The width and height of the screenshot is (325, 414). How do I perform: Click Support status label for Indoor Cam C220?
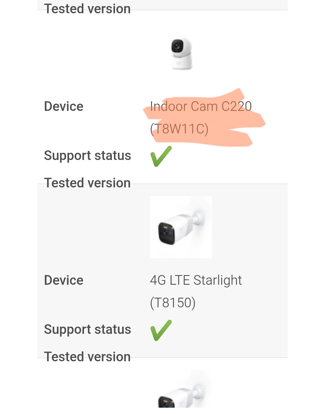pos(87,155)
